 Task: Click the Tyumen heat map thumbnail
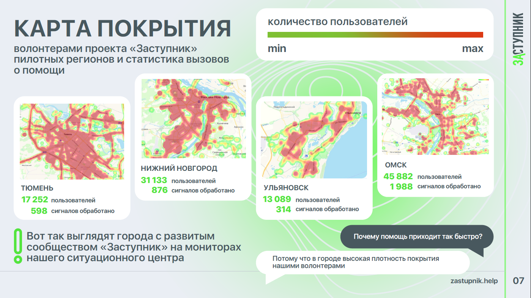(x=72, y=141)
